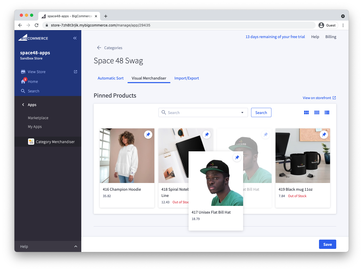Click the back arrow beside Categories
This screenshot has height=271, width=363.
pos(99,48)
